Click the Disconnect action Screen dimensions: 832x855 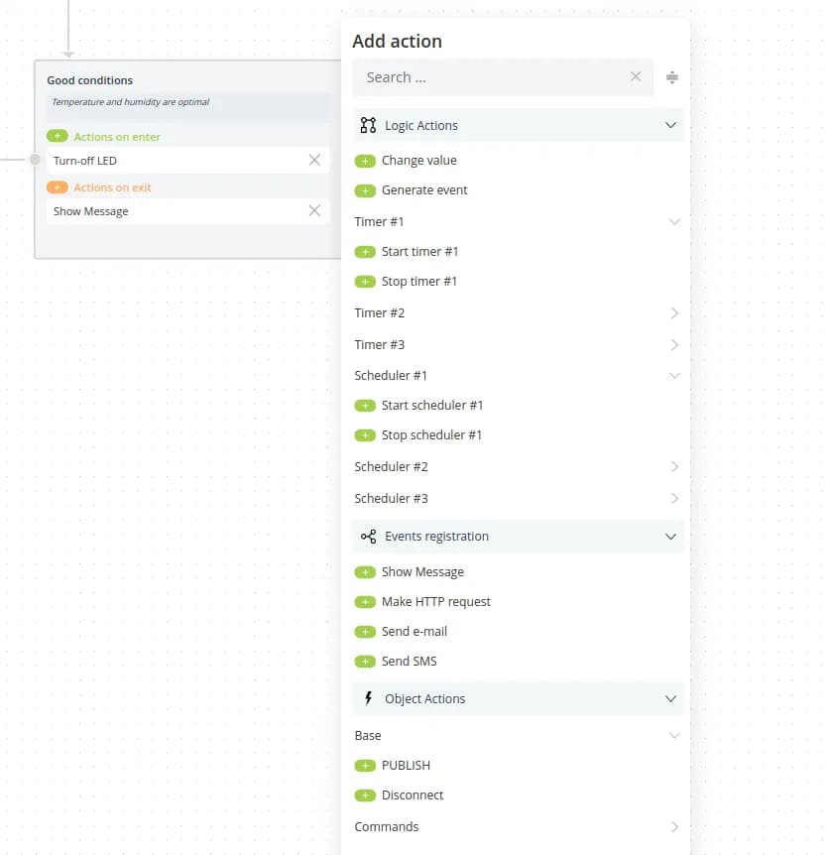click(x=413, y=795)
